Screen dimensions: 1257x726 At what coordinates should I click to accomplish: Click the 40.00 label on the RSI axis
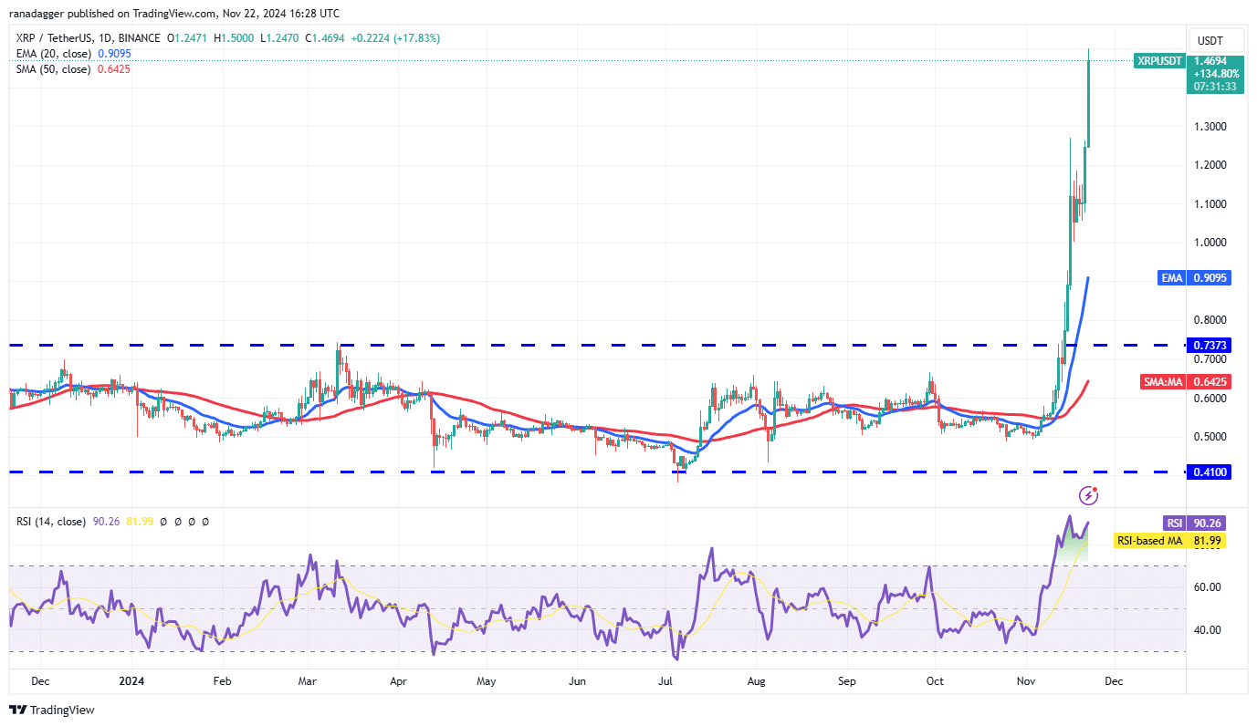coord(1207,630)
